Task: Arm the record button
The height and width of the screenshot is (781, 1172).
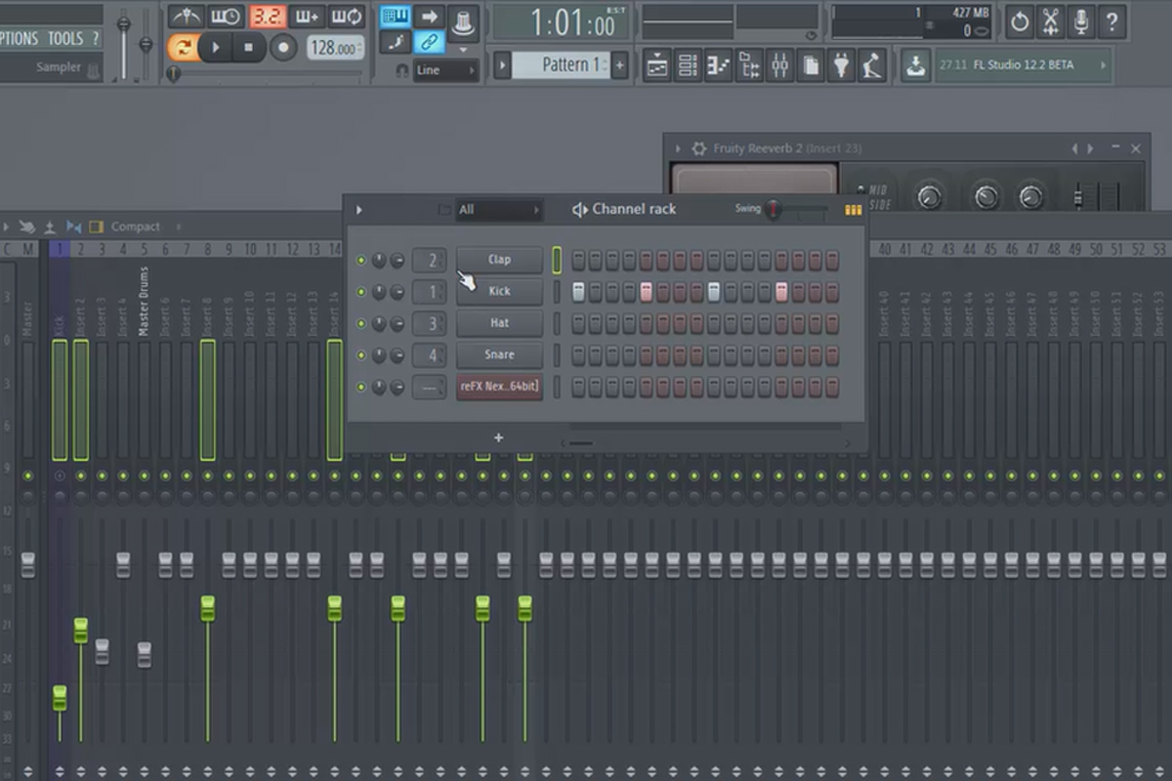Action: coord(283,47)
